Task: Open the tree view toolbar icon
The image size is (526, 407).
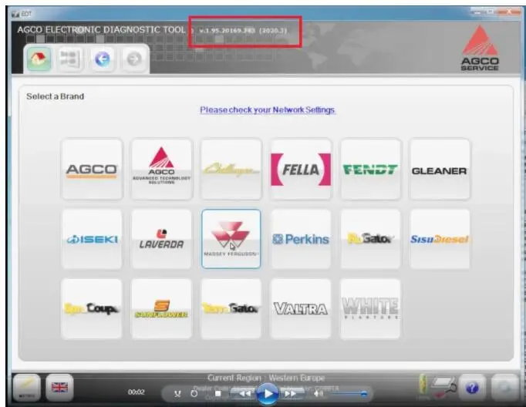Action: 70,59
